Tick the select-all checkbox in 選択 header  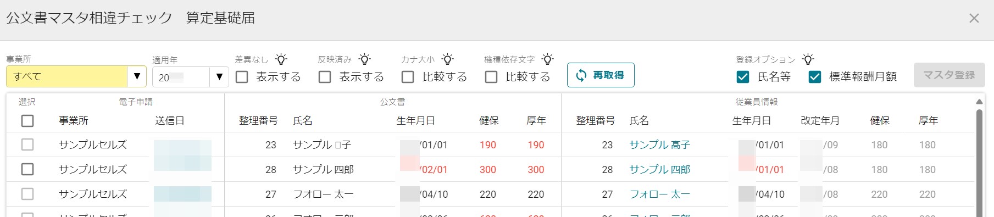click(x=27, y=121)
